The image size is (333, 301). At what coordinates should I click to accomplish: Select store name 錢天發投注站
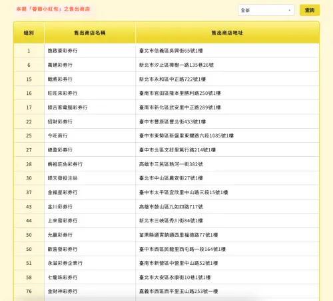click(x=63, y=178)
